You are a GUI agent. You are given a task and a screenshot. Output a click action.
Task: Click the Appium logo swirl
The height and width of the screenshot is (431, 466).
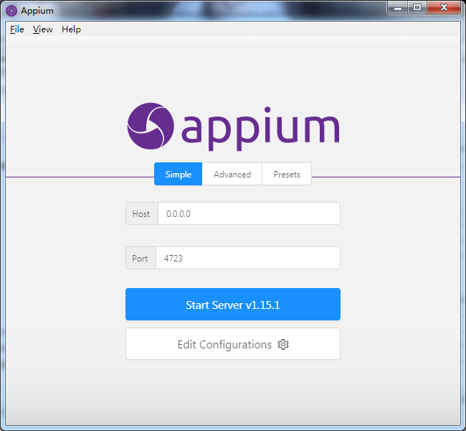(x=151, y=126)
